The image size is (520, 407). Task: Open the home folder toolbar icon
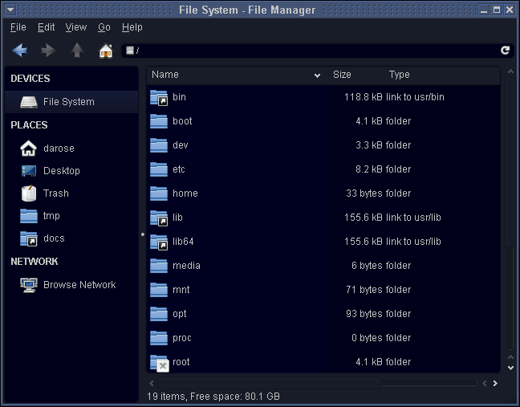click(x=105, y=51)
